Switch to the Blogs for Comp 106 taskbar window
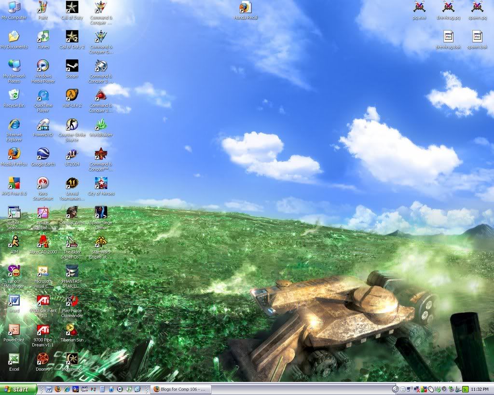Image resolution: width=494 pixels, height=395 pixels. (x=181, y=389)
